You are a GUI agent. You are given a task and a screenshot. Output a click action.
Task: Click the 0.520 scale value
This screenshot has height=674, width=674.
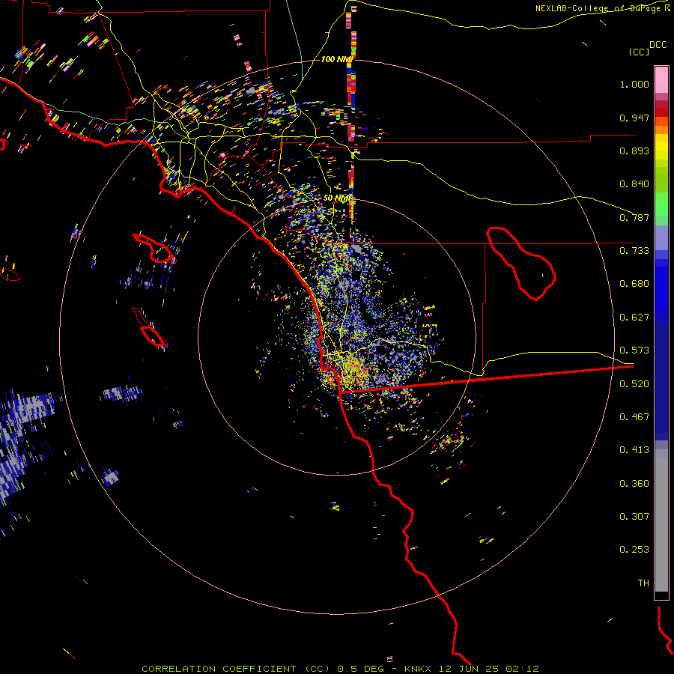click(634, 384)
